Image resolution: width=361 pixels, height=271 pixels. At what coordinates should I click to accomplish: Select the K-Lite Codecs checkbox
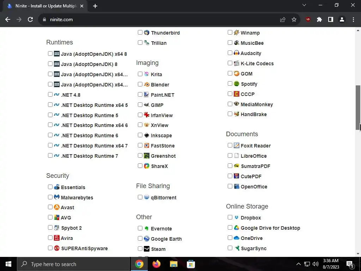230,63
